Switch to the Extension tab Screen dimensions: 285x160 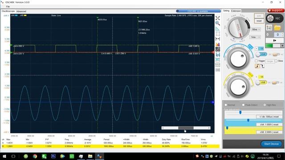coord(236,11)
